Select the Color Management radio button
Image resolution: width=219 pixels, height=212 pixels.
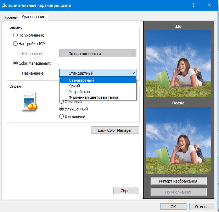[x=15, y=63]
